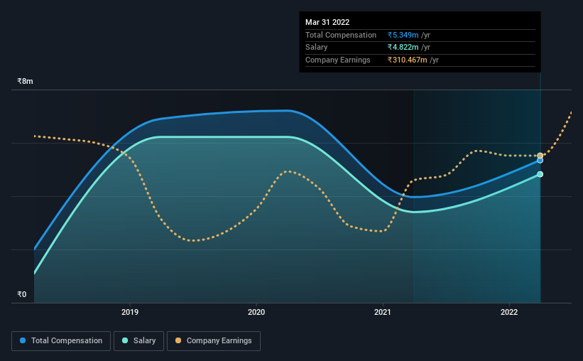Image resolution: width=583 pixels, height=361 pixels.
Task: Click the Company Earnings tooltip row label
Action: coord(337,60)
